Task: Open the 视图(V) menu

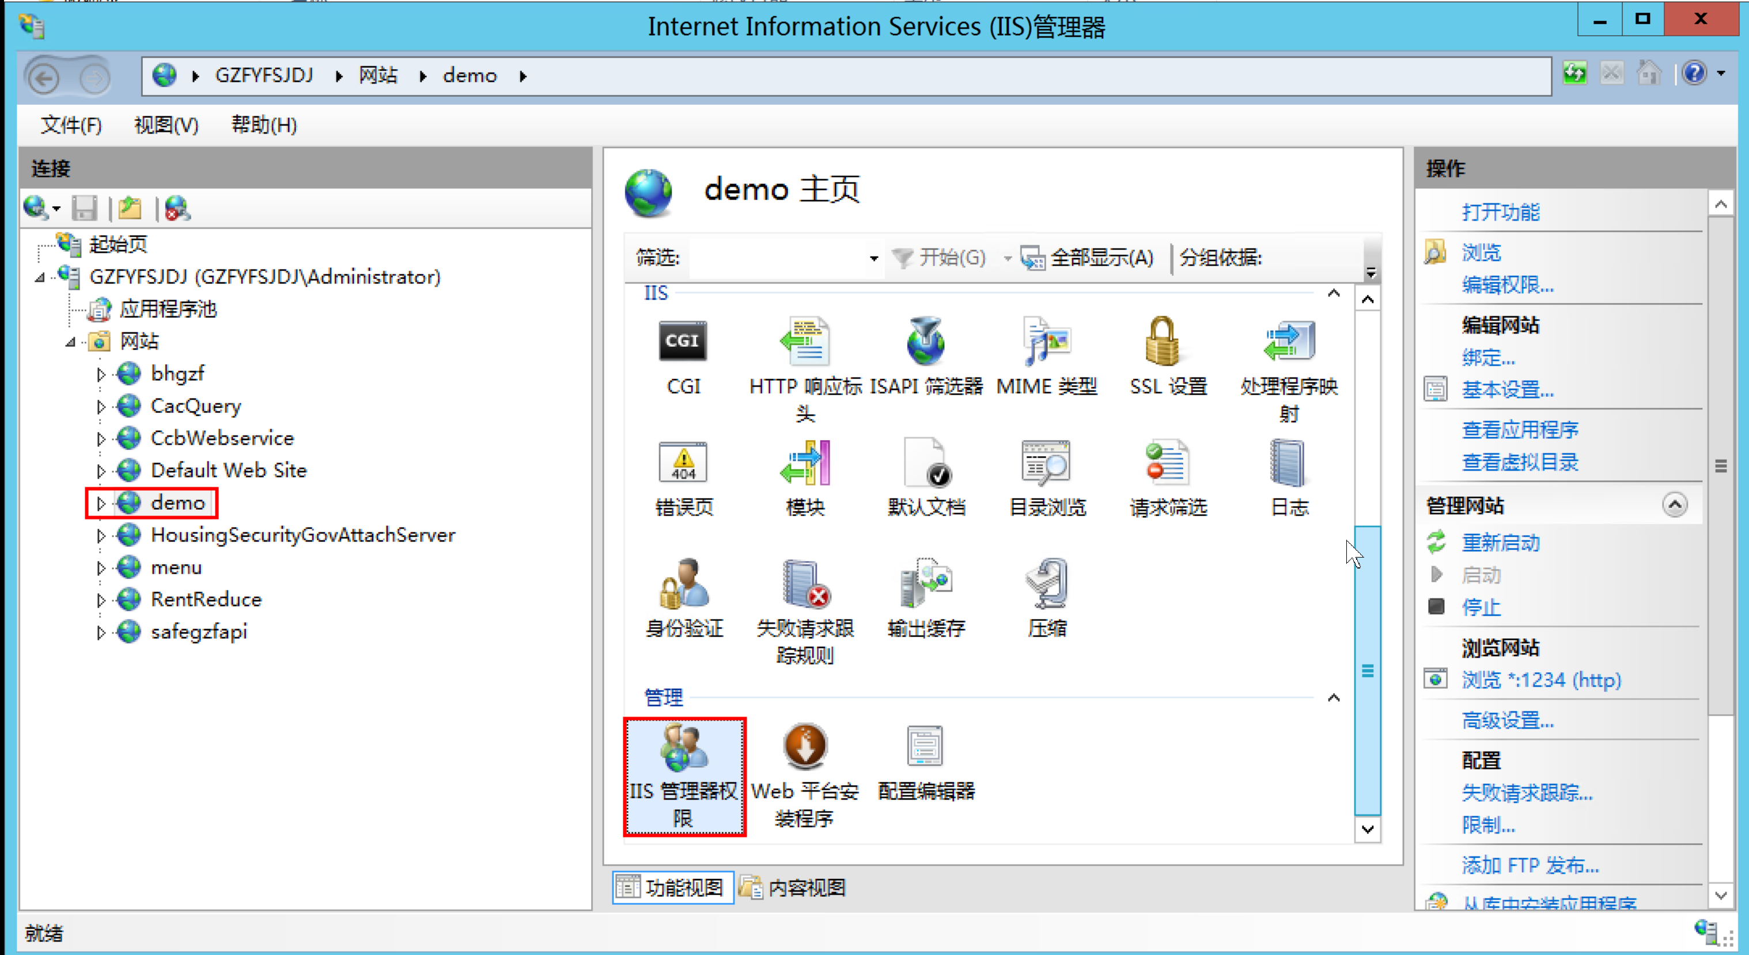Action: click(x=166, y=126)
